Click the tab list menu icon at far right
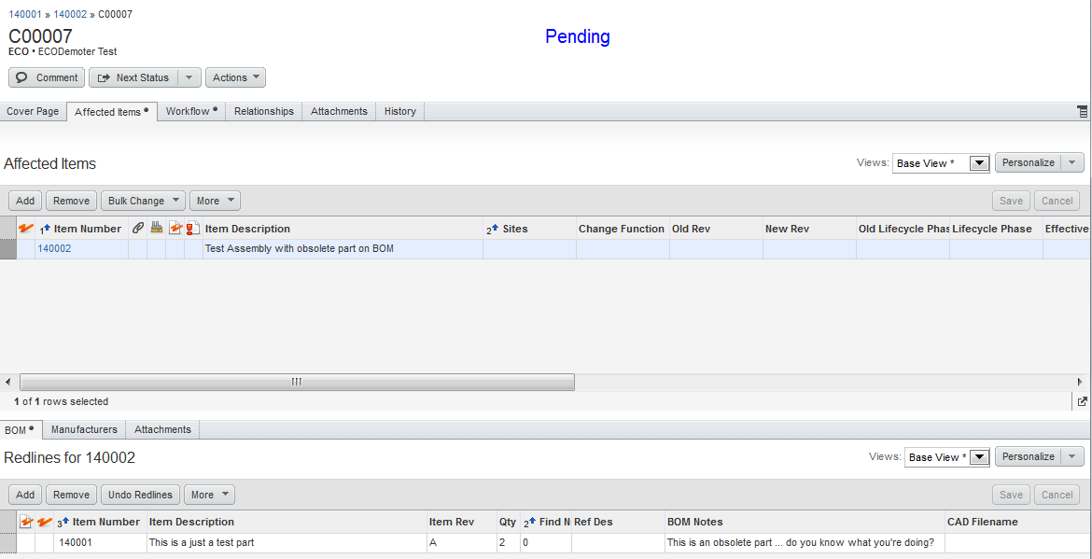Screen dimensions: 1092x559 (x=1083, y=111)
